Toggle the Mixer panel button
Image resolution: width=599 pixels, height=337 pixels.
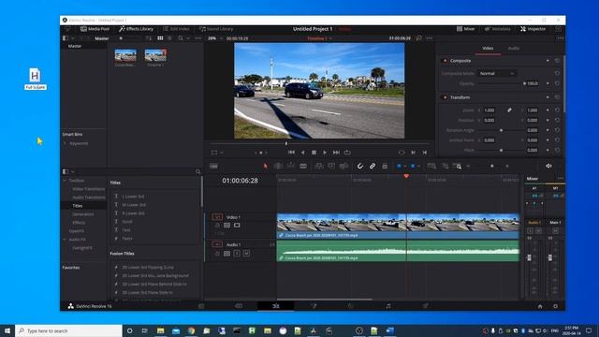(466, 29)
